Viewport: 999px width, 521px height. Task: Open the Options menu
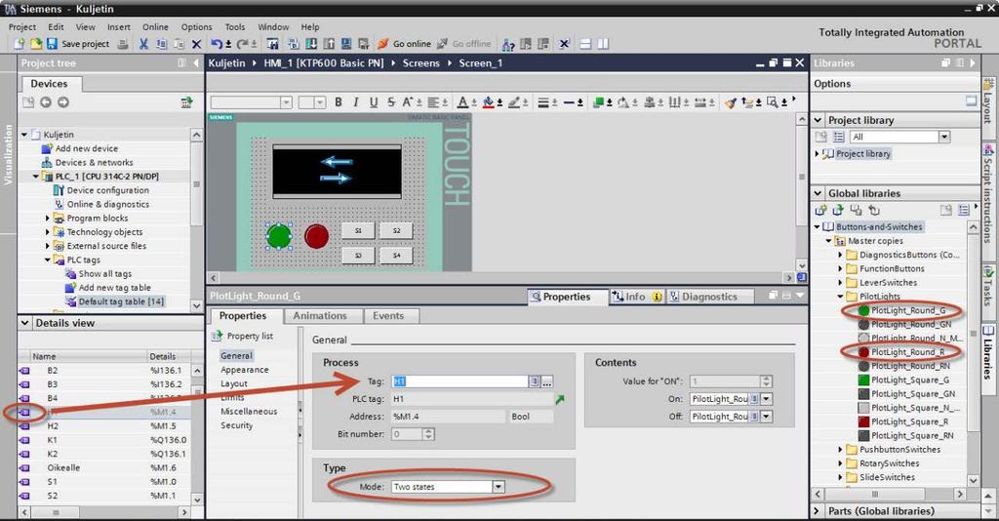click(196, 26)
